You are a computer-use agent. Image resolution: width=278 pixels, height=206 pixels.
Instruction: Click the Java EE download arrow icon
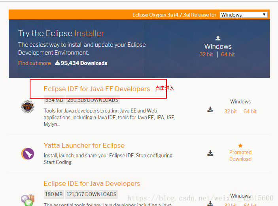(210, 110)
